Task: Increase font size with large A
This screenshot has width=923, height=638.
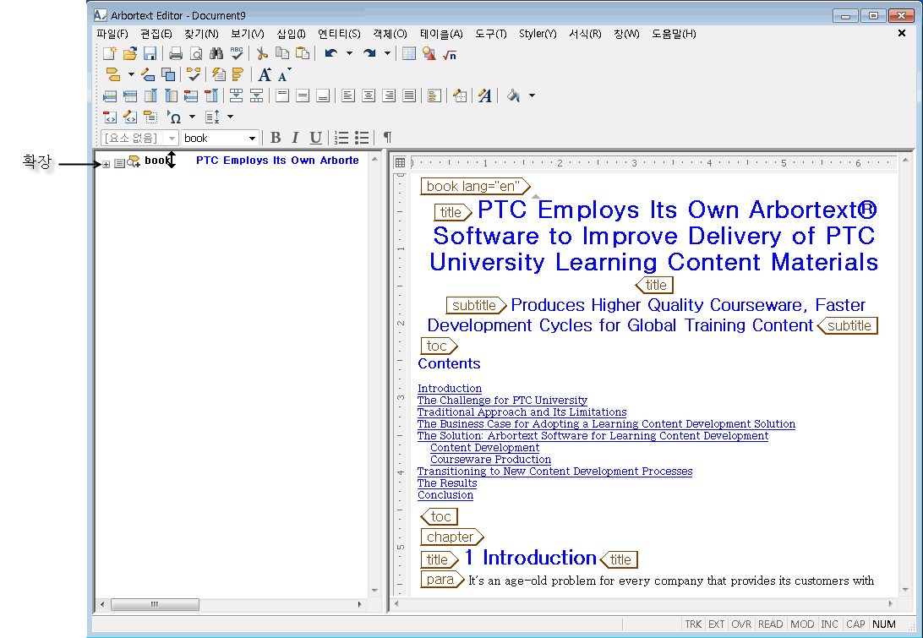Action: [265, 74]
